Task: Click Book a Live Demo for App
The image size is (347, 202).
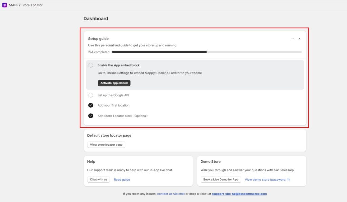Action: [221, 179]
